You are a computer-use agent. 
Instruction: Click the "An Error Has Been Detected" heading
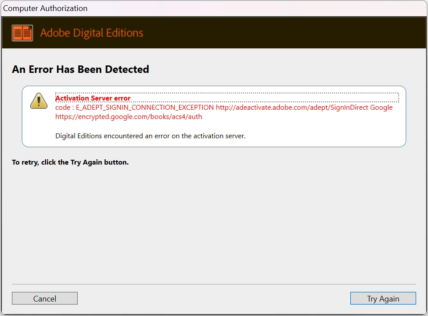(80, 69)
